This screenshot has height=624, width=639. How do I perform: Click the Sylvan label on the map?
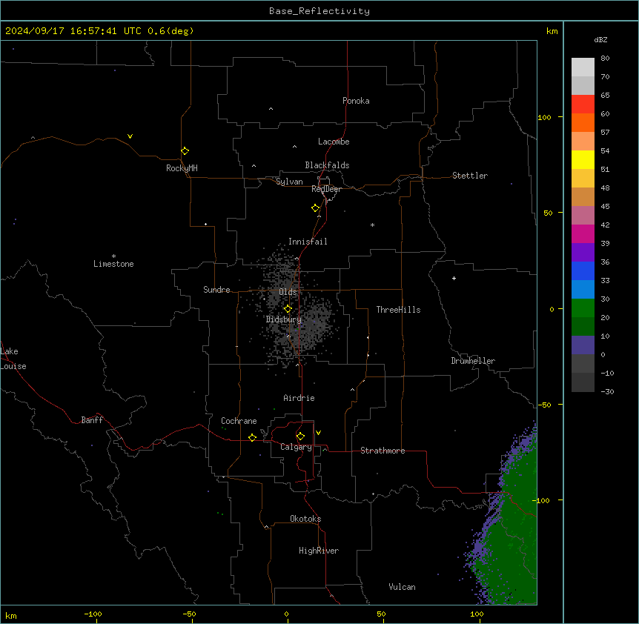point(289,182)
